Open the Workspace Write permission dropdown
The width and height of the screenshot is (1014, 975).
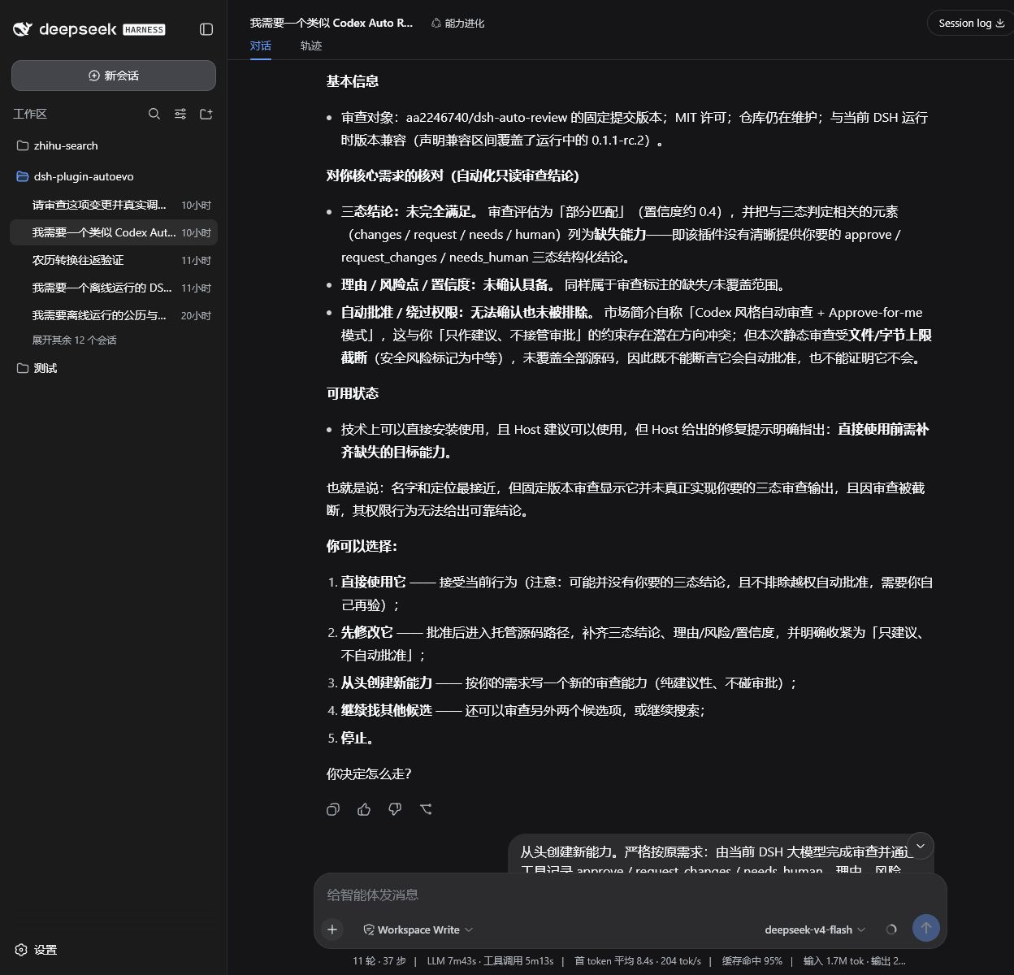tap(418, 929)
